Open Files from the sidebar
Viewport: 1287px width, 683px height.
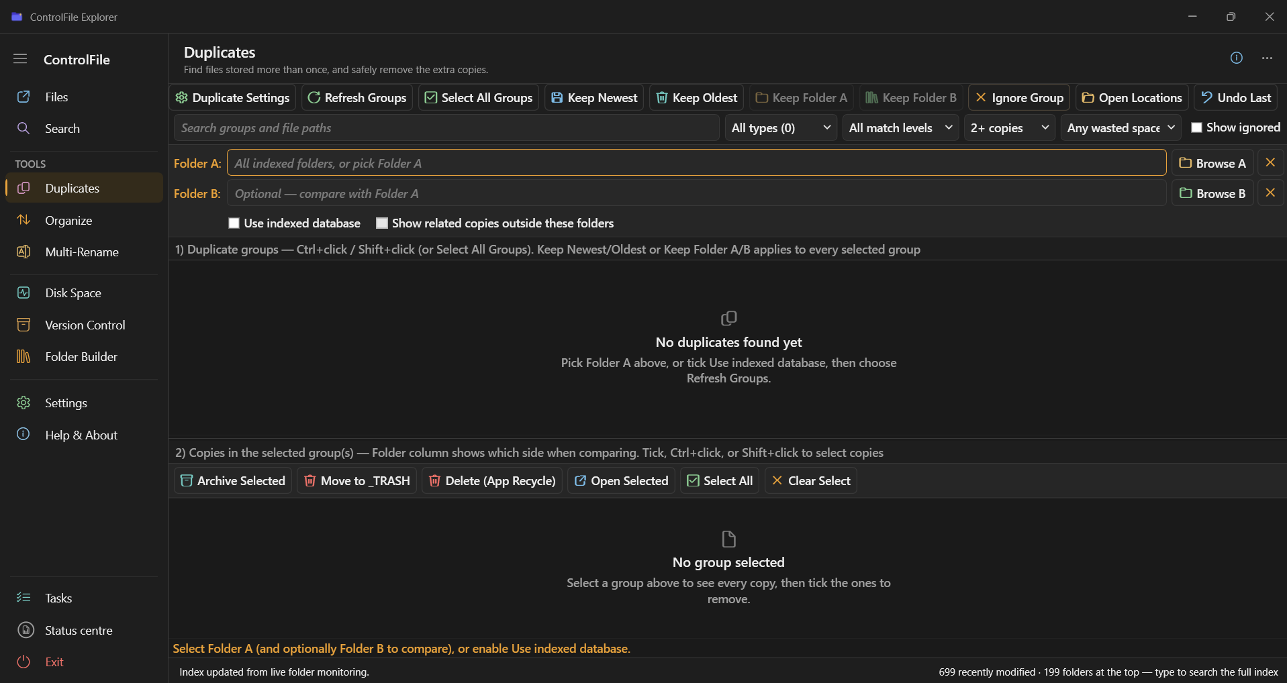point(84,97)
